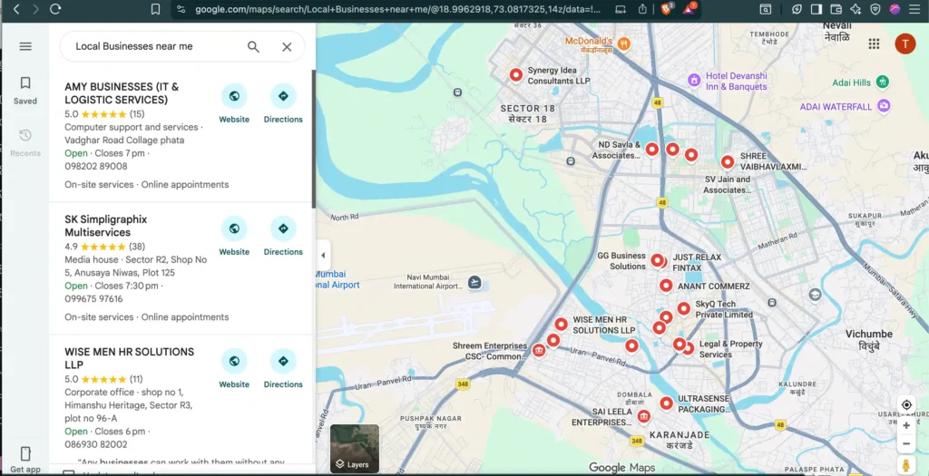This screenshot has width=929, height=476.
Task: Open the Brave VPN shield icon
Action: coord(875,9)
